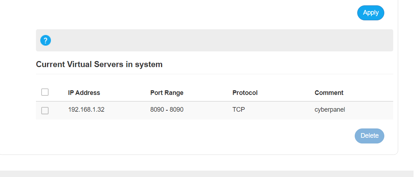The height and width of the screenshot is (177, 416).
Task: Click the IP Address column header
Action: tap(84, 93)
